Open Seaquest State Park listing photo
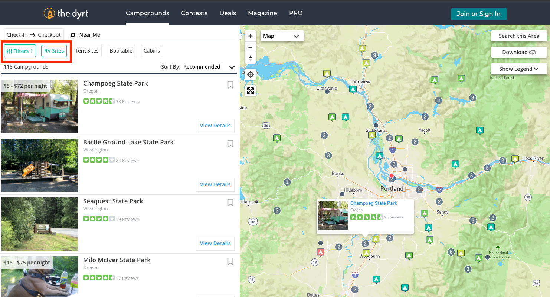The image size is (550, 297). click(39, 224)
